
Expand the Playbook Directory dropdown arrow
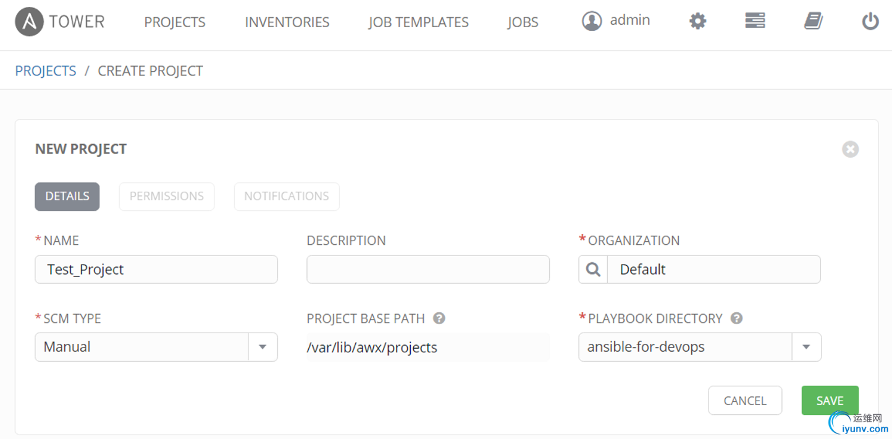pos(806,347)
